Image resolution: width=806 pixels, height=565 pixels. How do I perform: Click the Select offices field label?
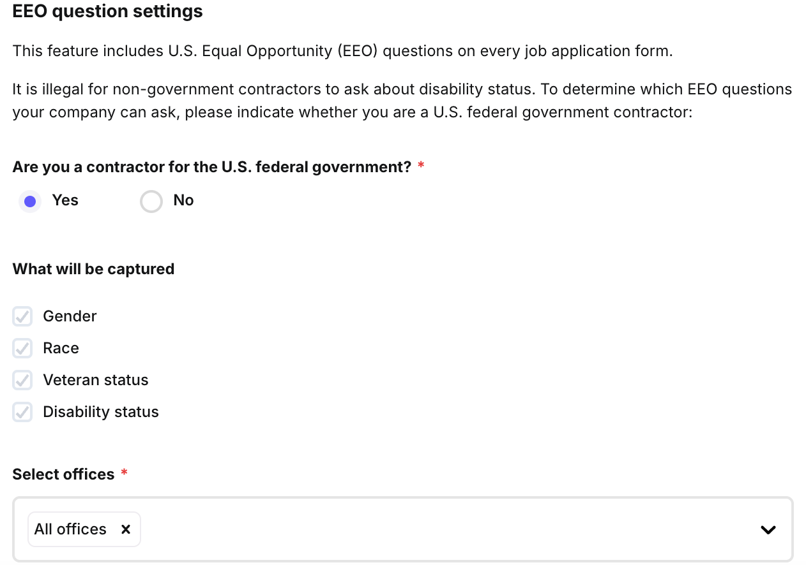63,474
